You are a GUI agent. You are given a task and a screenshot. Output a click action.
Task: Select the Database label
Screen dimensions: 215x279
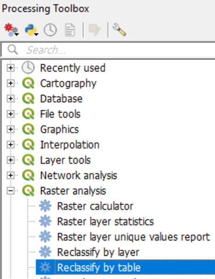61,98
